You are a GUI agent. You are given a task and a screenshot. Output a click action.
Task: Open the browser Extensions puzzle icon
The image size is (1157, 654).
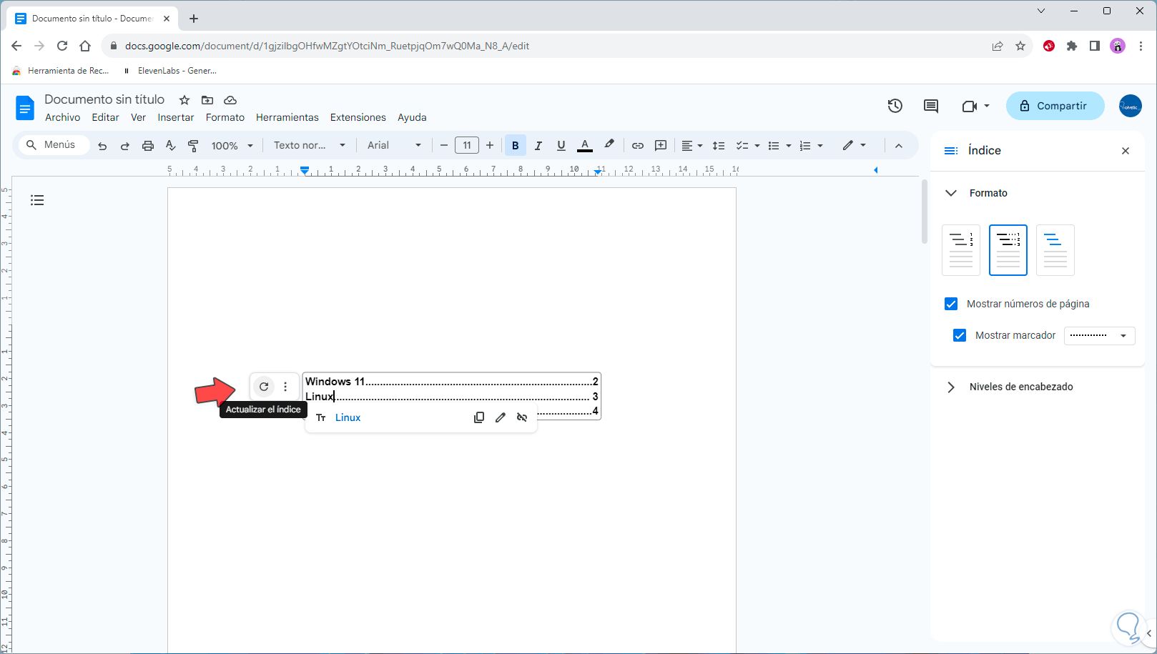point(1072,46)
